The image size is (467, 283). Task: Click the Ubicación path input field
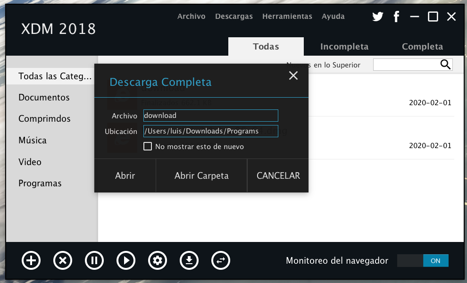pos(211,131)
